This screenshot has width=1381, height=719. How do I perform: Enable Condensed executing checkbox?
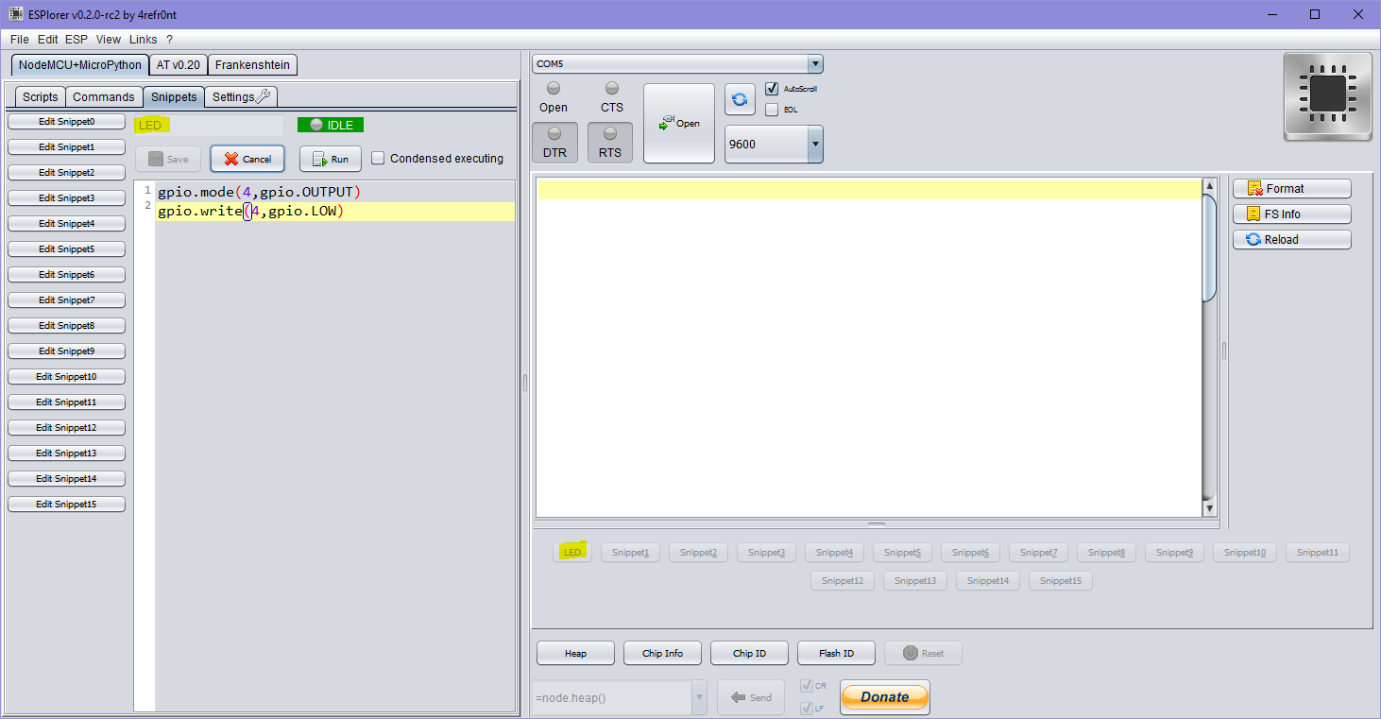[378, 159]
